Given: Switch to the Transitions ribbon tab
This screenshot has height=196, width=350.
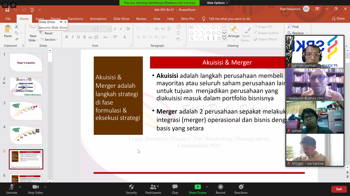Looking at the screenshot, I should pos(75,19).
